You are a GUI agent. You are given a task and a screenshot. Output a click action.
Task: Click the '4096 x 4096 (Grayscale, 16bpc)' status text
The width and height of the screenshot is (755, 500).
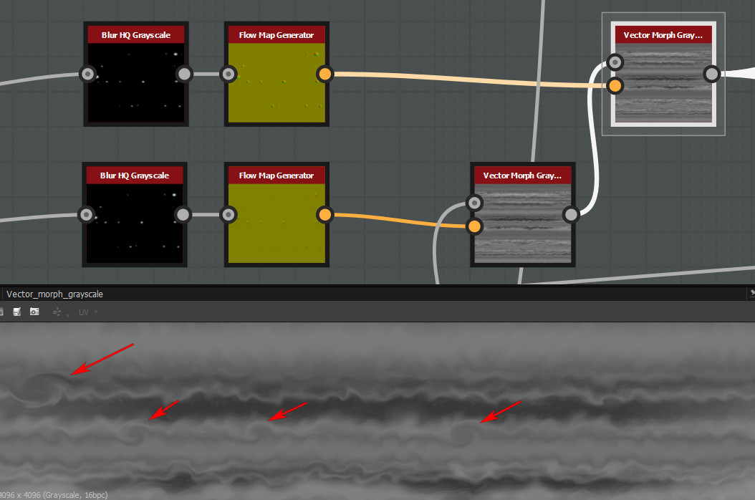(54, 495)
